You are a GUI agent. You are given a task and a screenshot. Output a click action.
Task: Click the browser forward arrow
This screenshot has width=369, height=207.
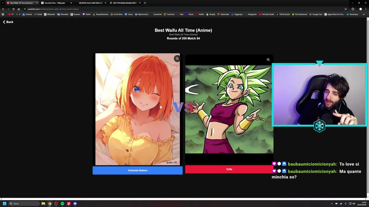[x=8, y=9]
